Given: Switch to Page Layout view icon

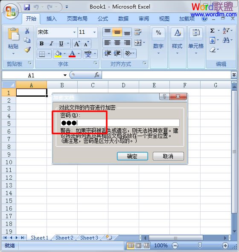Looking at the screenshot, I should pyautogui.click(x=139, y=246).
